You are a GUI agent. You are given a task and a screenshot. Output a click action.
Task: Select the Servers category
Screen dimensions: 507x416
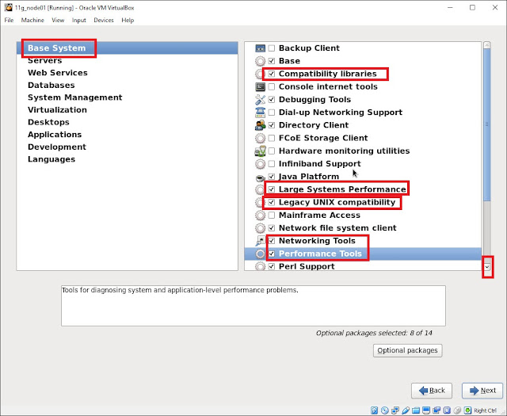[127, 60]
